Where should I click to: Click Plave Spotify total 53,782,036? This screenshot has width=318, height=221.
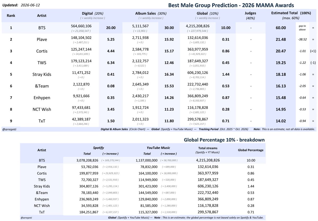[90, 167]
